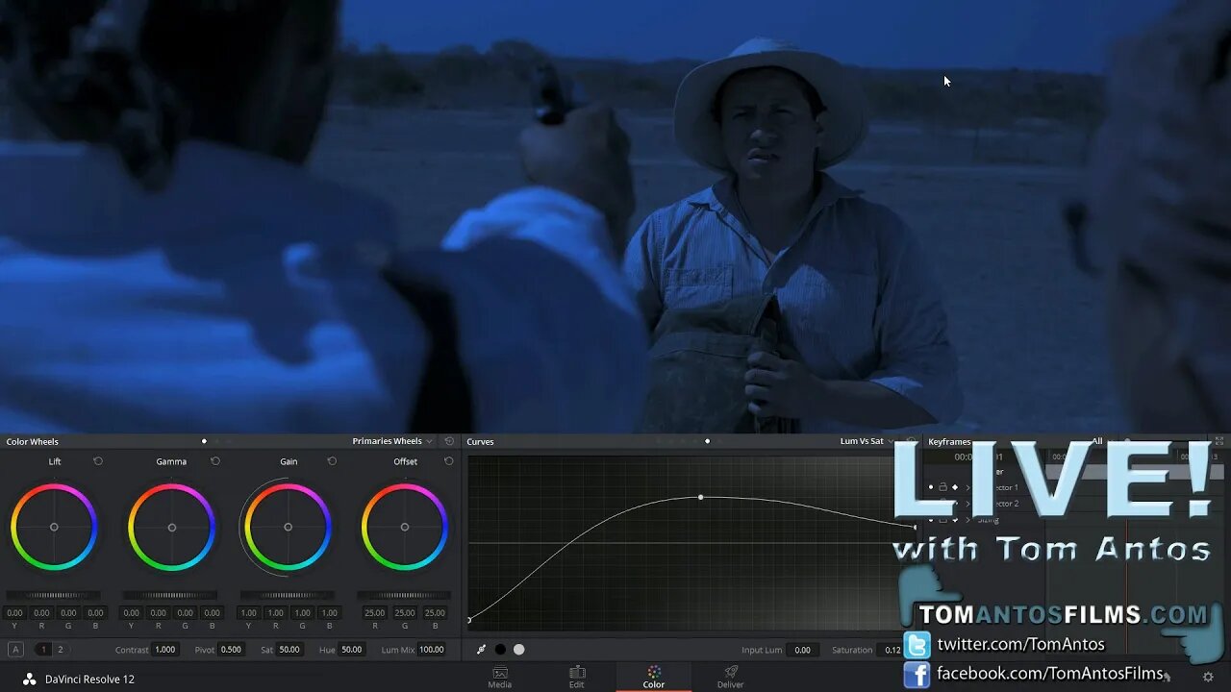Click the Offset R value field 25.00

pyautogui.click(x=375, y=612)
